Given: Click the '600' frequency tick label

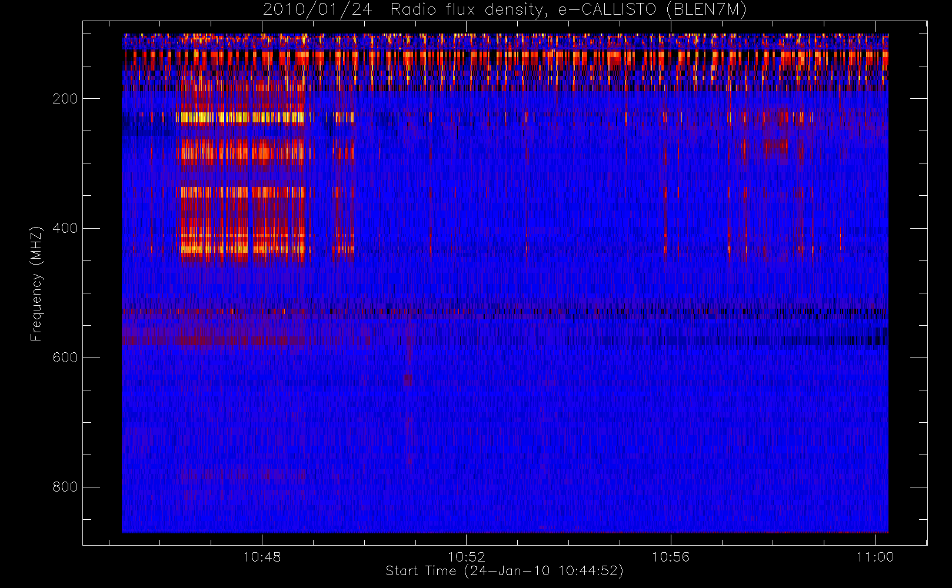Looking at the screenshot, I should pos(65,358).
